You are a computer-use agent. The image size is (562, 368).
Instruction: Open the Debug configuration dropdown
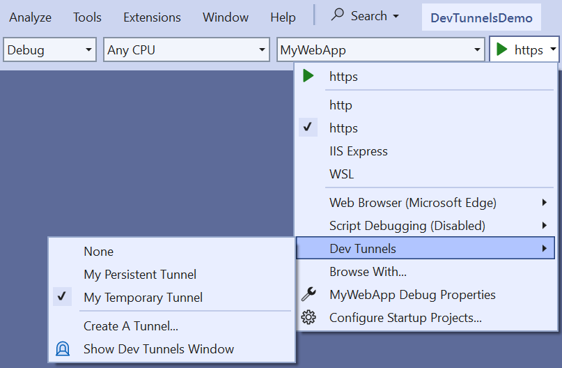pyautogui.click(x=50, y=50)
